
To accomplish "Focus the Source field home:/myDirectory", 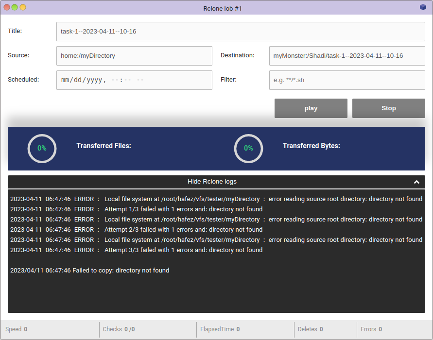I will tap(134, 56).
